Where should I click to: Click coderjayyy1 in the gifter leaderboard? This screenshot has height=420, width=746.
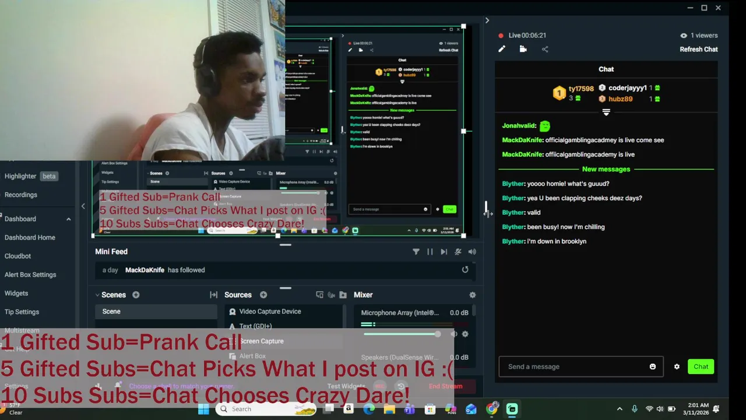[627, 88]
